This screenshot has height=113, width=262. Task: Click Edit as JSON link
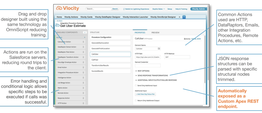196,39
